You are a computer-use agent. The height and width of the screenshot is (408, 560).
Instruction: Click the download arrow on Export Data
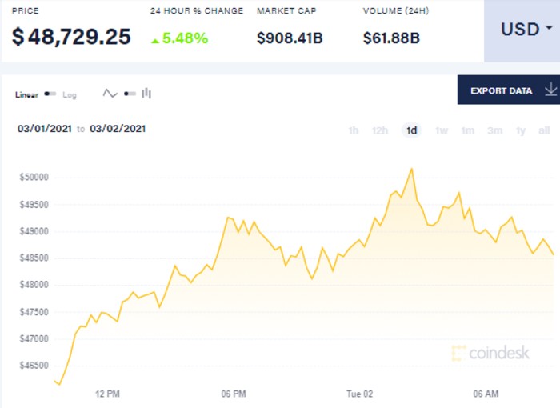[550, 90]
